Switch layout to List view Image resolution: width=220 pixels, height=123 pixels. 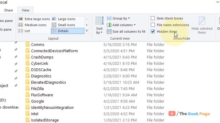click(x=24, y=31)
